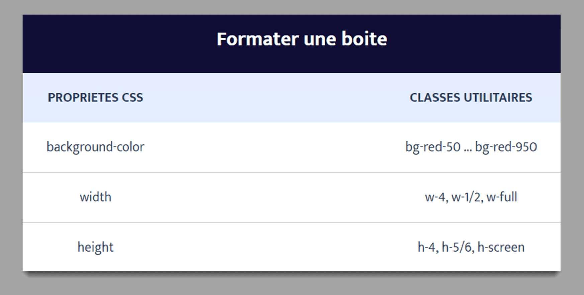
Task: Click the 'background-color' property cell
Action: click(95, 147)
